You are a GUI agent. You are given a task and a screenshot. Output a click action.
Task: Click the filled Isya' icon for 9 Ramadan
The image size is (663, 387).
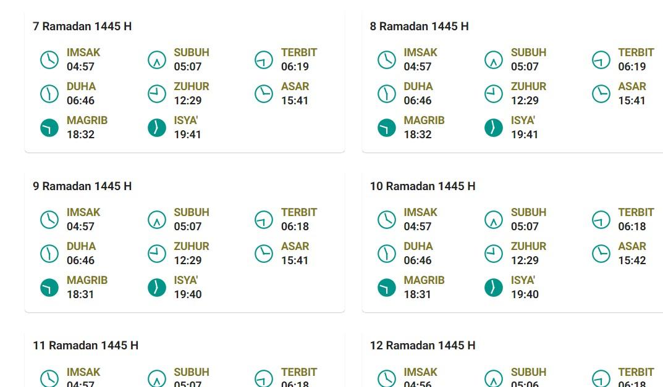[157, 288]
